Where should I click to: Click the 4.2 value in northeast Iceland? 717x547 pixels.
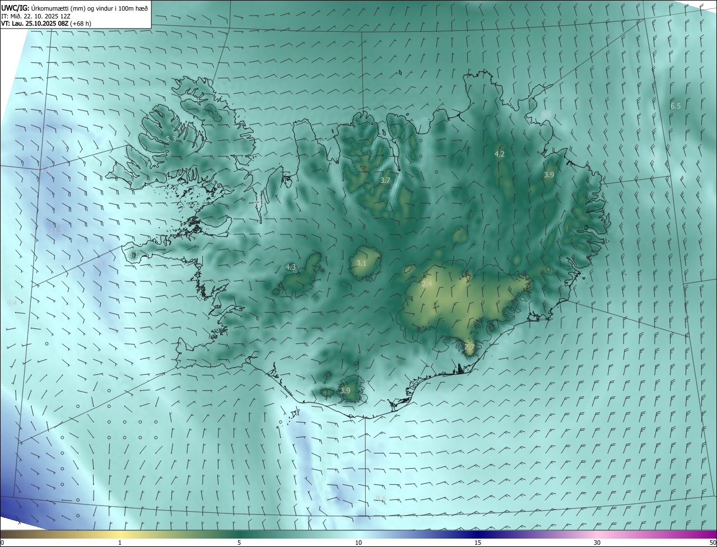point(500,154)
